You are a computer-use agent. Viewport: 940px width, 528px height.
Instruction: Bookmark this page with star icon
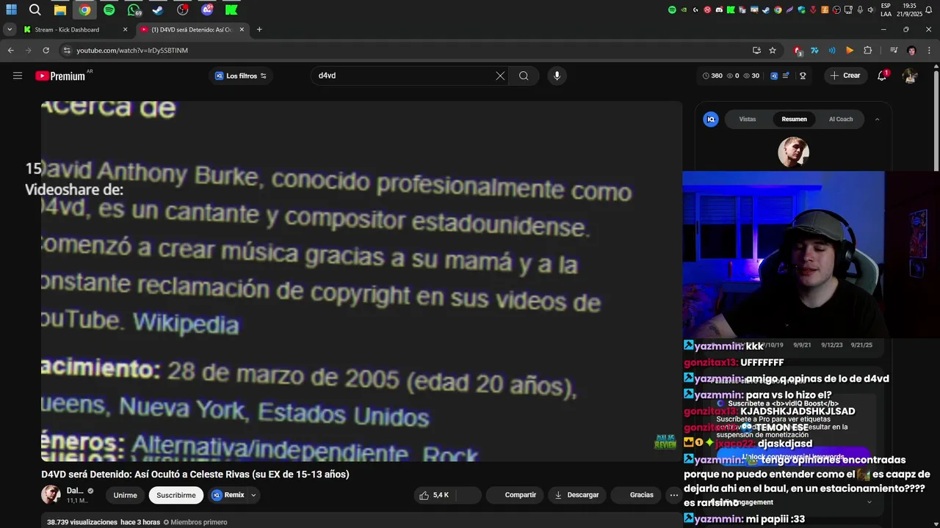pyautogui.click(x=773, y=51)
